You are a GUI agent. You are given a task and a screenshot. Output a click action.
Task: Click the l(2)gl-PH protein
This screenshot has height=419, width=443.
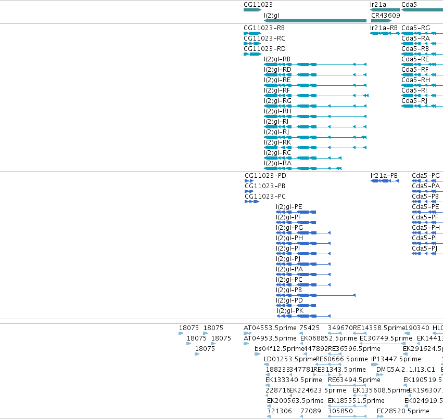pyautogui.click(x=289, y=239)
